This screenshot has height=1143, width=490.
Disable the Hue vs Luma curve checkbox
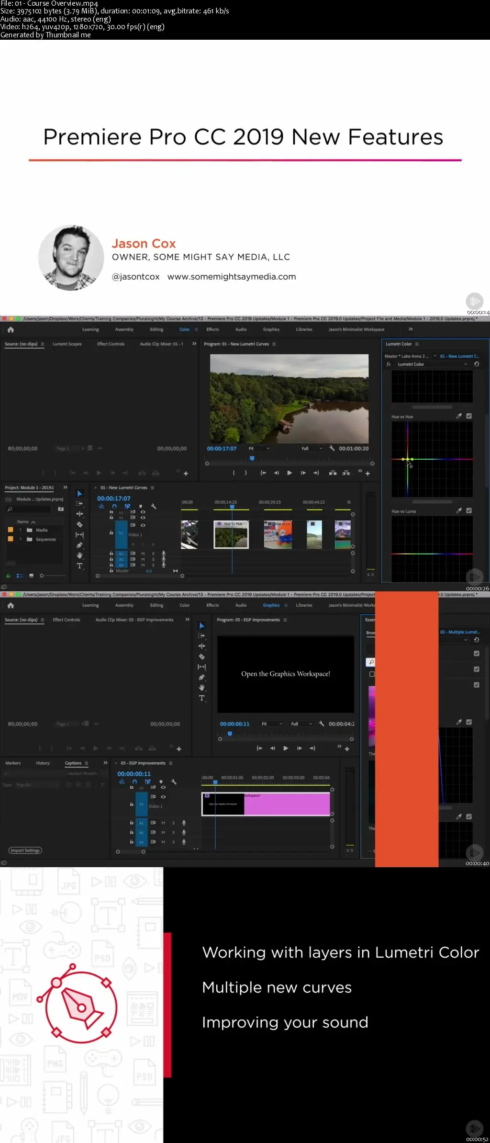[469, 511]
